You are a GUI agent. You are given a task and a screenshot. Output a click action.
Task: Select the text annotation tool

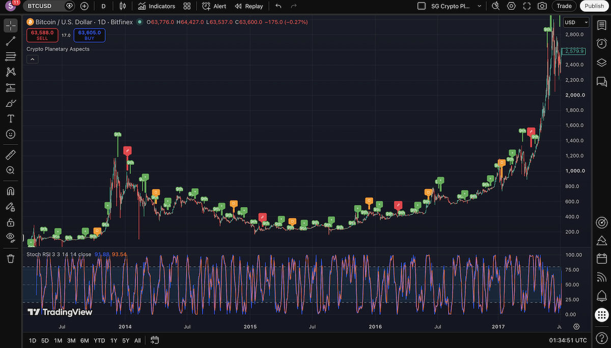(x=11, y=119)
